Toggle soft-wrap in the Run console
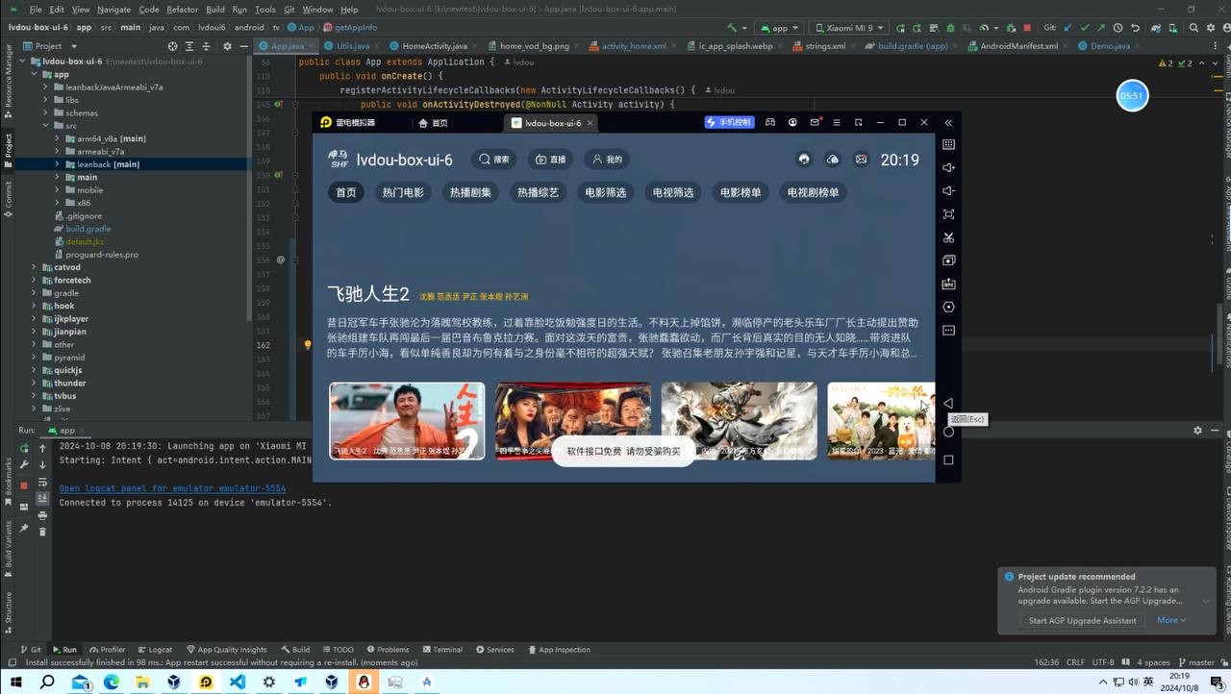 point(42,482)
